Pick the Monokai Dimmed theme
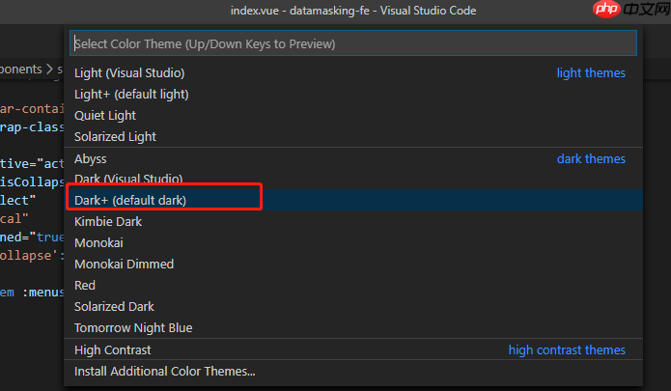 point(123,265)
